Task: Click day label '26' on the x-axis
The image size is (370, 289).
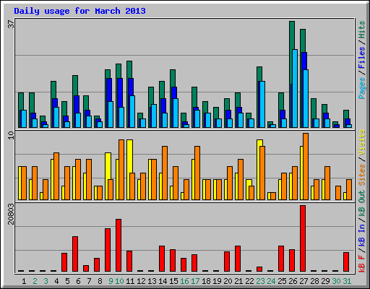Action: coord(293,281)
